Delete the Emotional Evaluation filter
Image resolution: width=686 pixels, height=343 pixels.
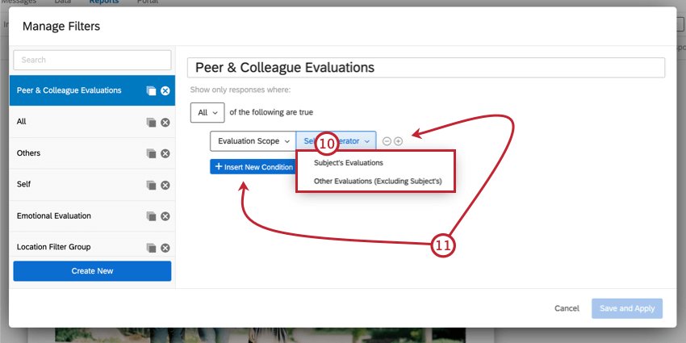[x=165, y=216]
